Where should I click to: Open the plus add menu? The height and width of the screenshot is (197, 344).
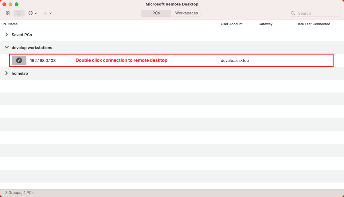click(47, 13)
